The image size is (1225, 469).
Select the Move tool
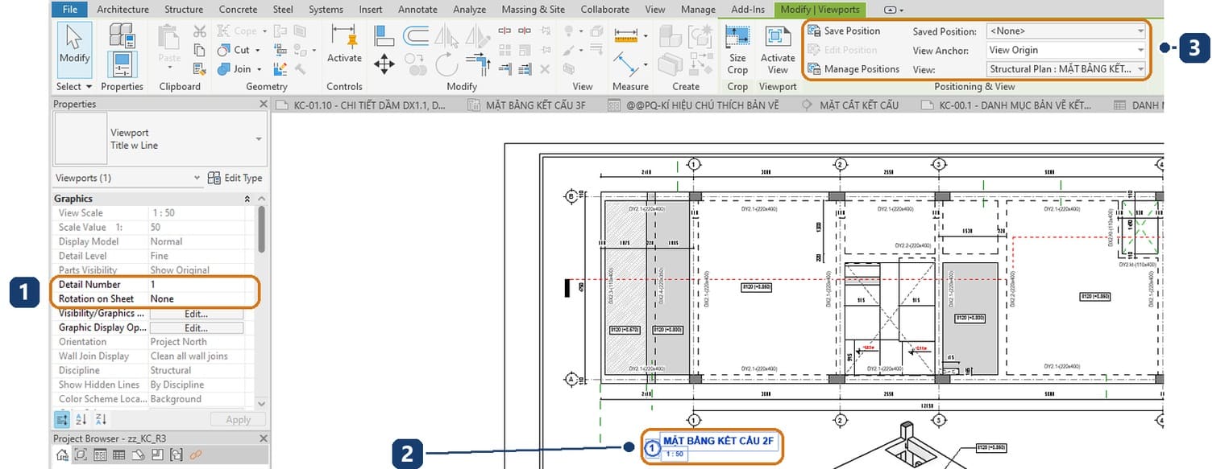384,64
